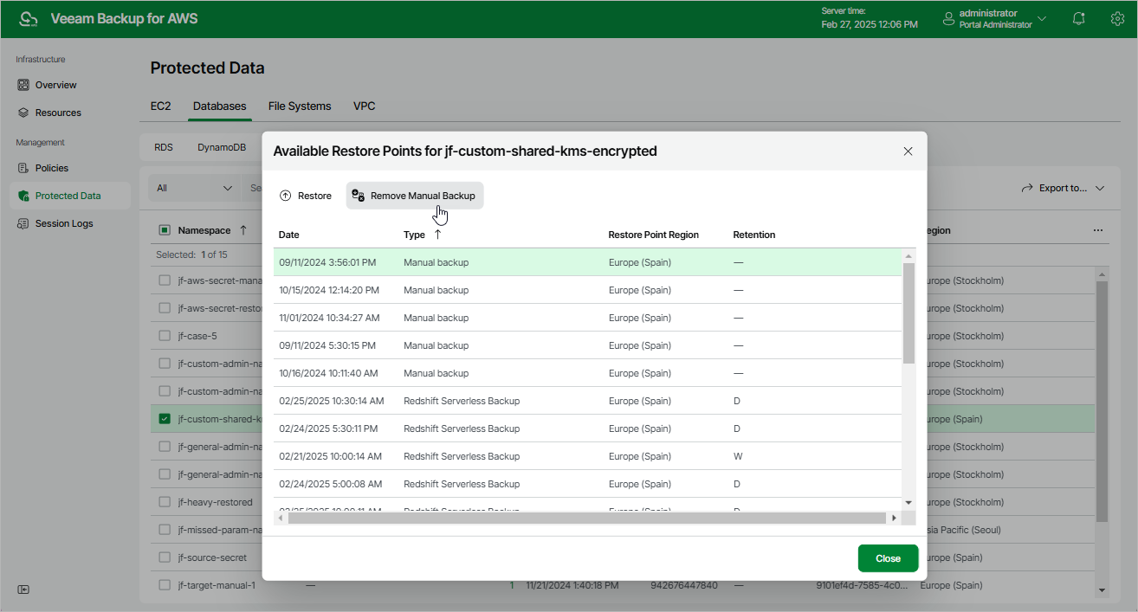Uncheck the jf-custom-shared row checkbox

pos(165,419)
